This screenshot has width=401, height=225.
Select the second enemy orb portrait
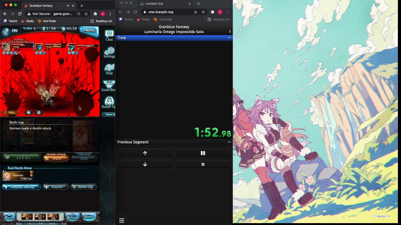(x=39, y=47)
